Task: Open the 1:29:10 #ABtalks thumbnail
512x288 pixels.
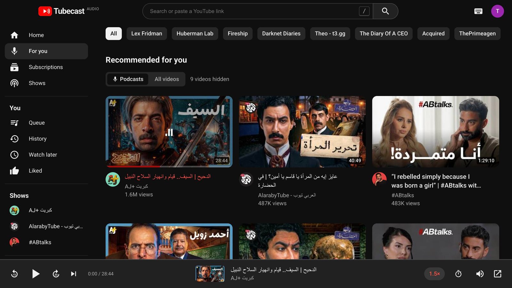Action: pos(436,132)
